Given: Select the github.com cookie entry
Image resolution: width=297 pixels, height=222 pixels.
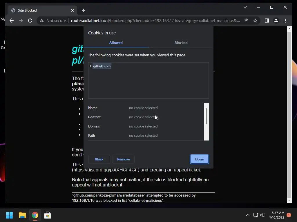Looking at the screenshot, I should click(102, 66).
